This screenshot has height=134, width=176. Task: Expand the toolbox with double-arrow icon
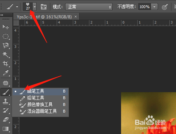pos(2,15)
